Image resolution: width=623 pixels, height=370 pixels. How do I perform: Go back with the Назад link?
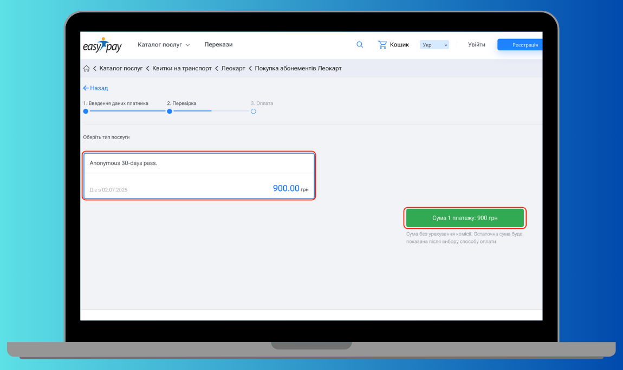tap(95, 88)
